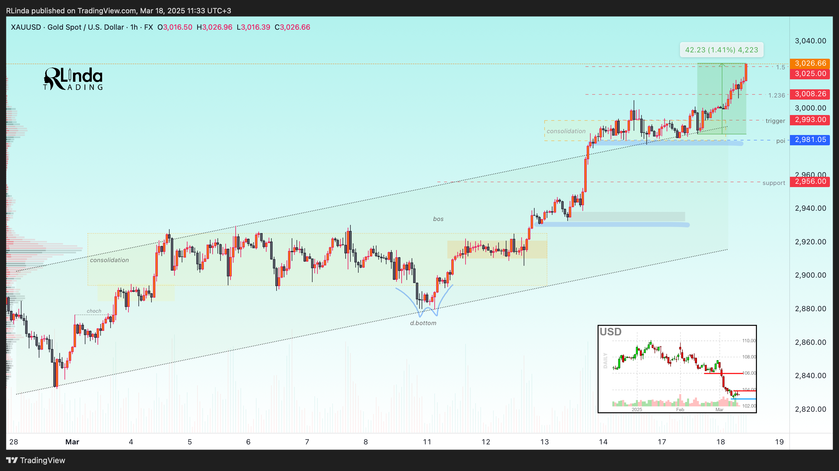Click the 28 date on time axis

(14, 442)
